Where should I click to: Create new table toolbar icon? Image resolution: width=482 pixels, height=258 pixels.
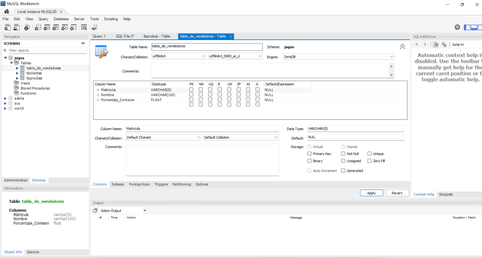(47, 27)
